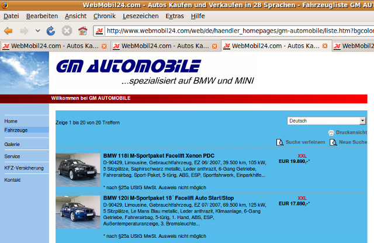Open the Neue Suche link
The width and height of the screenshot is (374, 243).
(353, 142)
